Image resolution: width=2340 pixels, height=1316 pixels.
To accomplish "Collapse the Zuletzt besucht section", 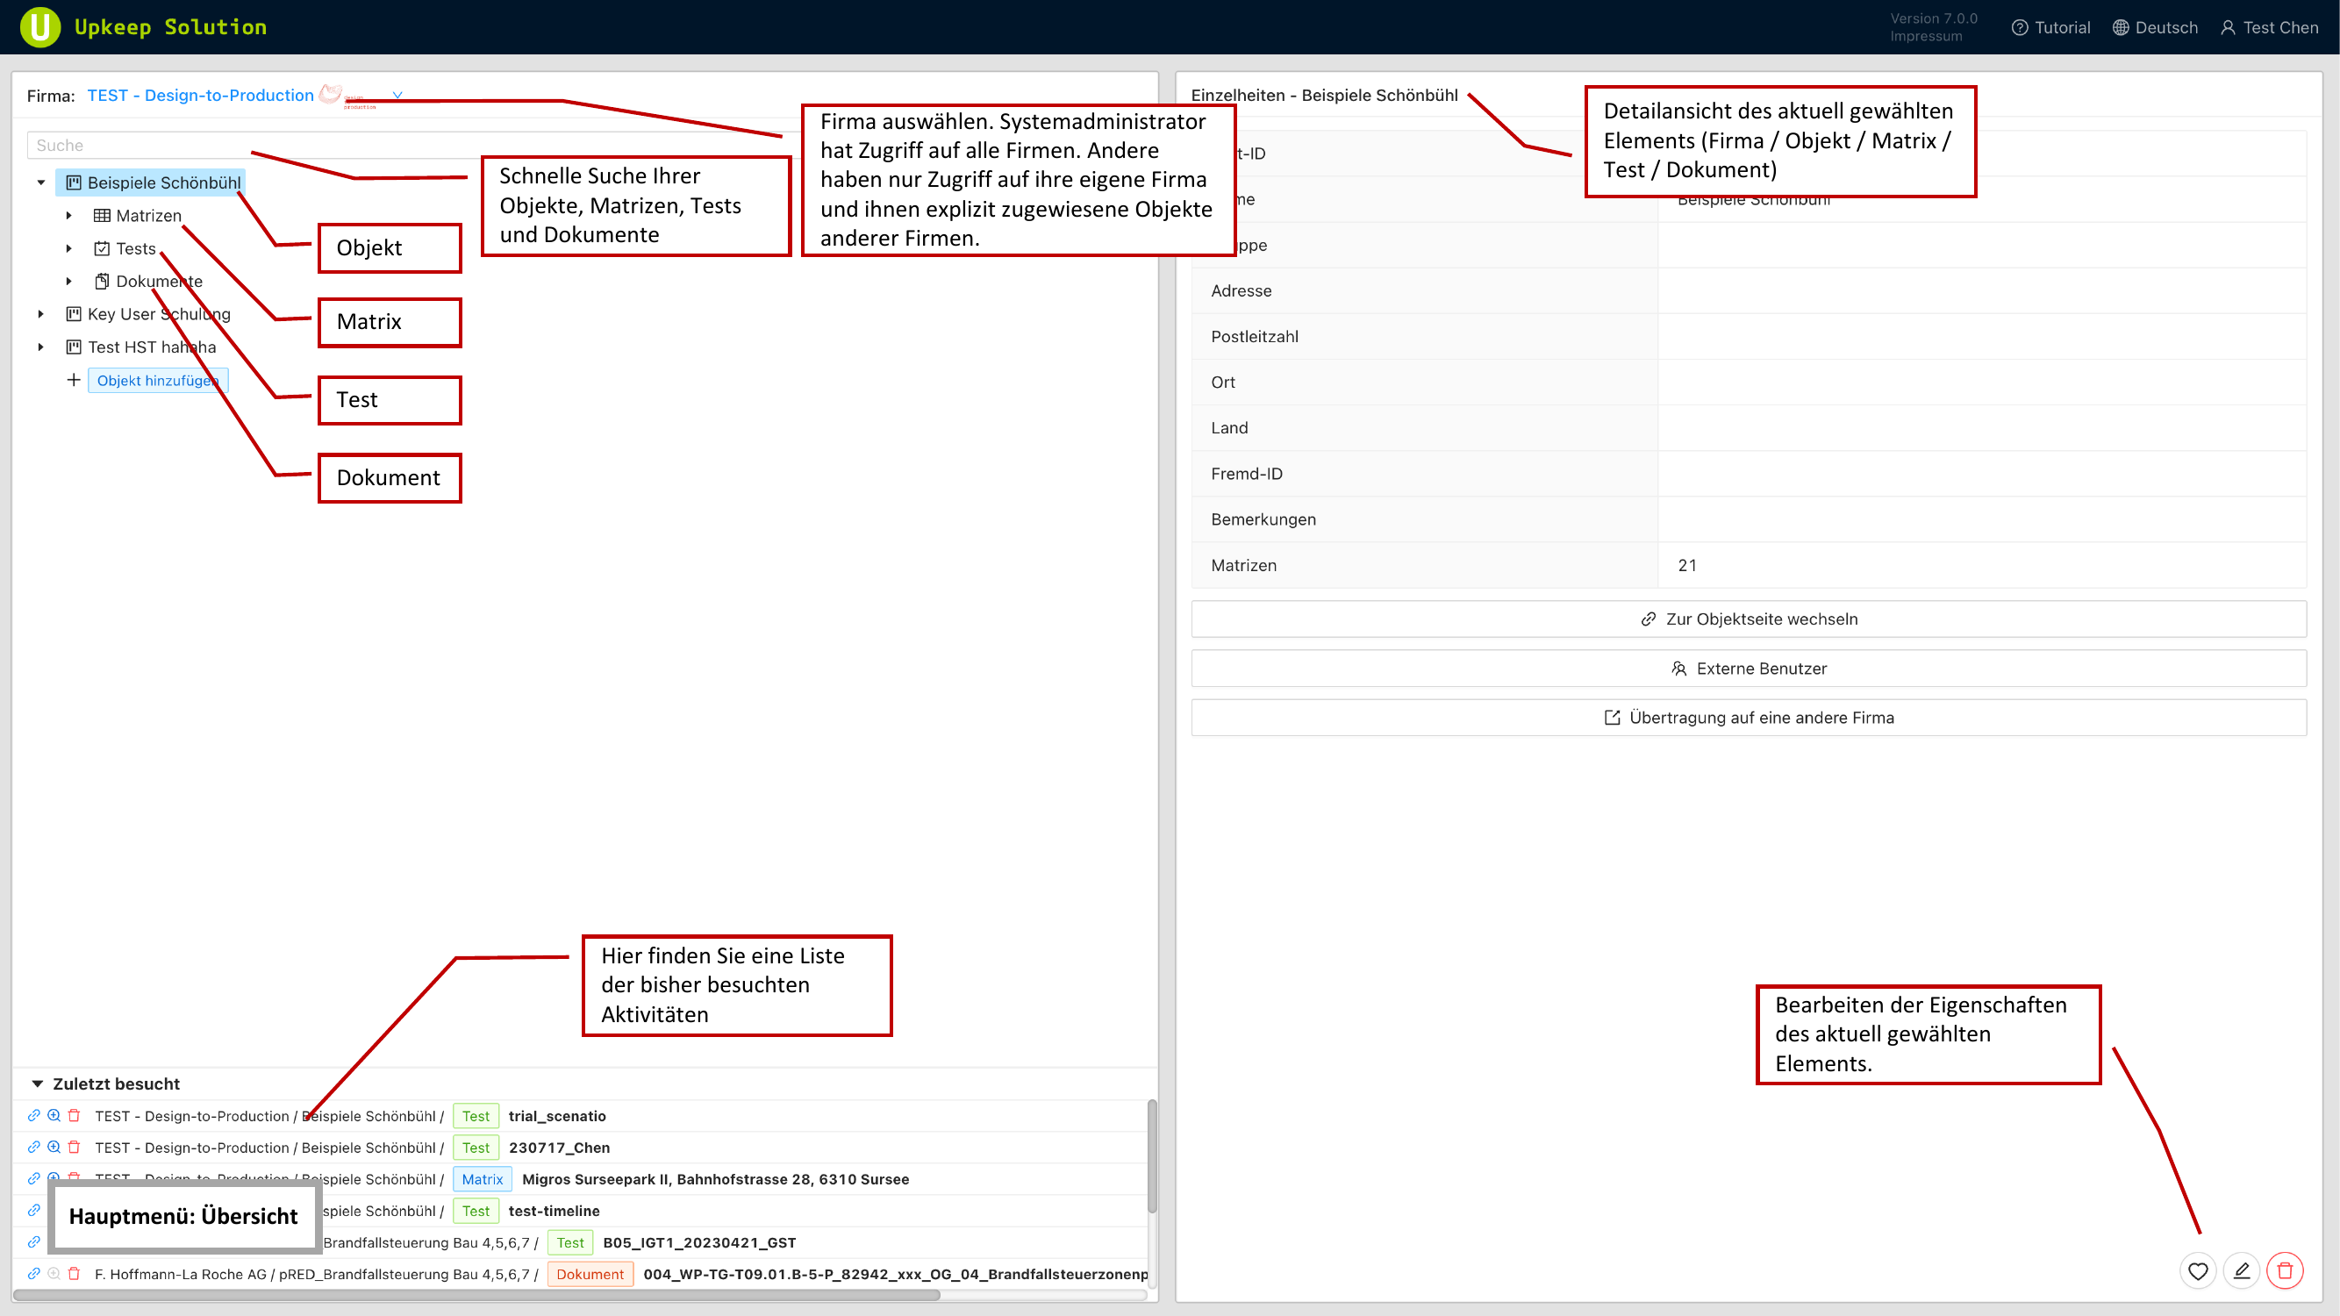I will [37, 1084].
